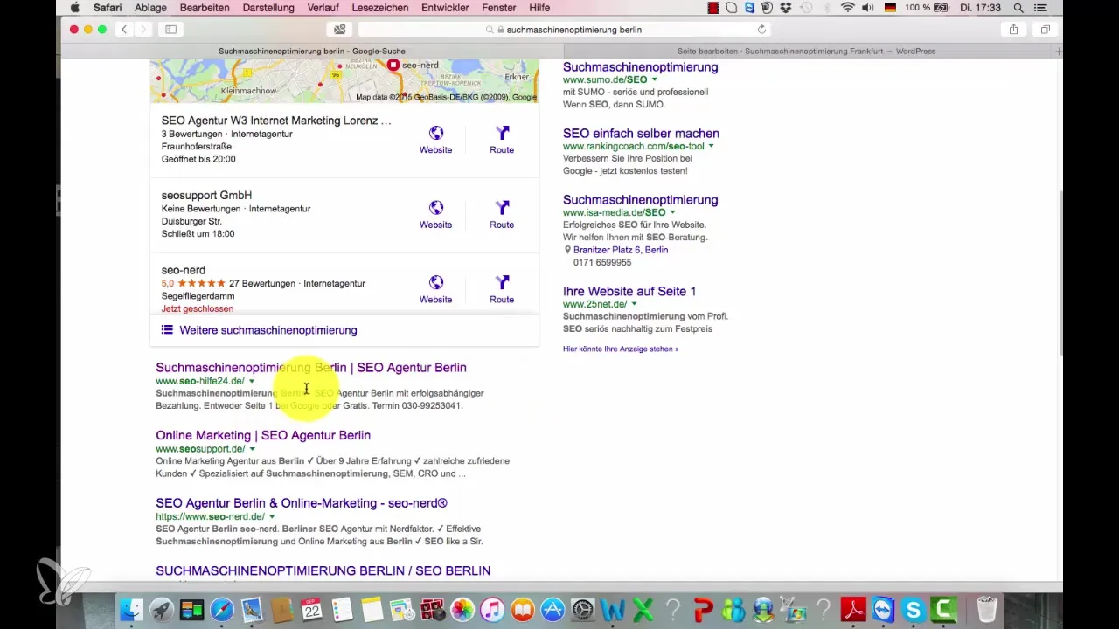The height and width of the screenshot is (629, 1119).
Task: Switch to the WordPress 'Seite bearbeiten' tab
Action: (x=806, y=52)
